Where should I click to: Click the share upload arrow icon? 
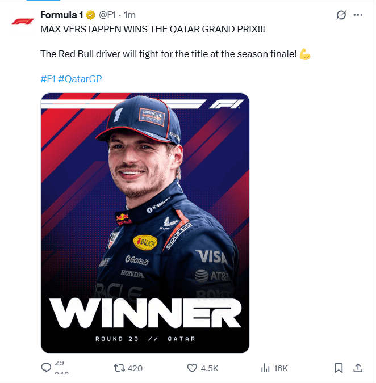[358, 368]
